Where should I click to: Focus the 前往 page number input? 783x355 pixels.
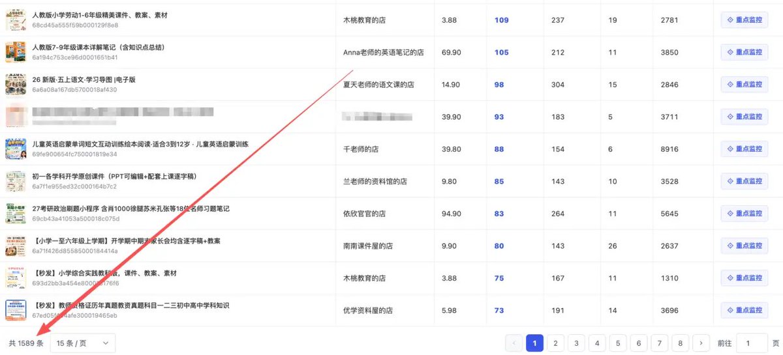point(752,343)
